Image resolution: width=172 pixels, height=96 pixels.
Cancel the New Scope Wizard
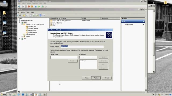[x=107, y=78]
